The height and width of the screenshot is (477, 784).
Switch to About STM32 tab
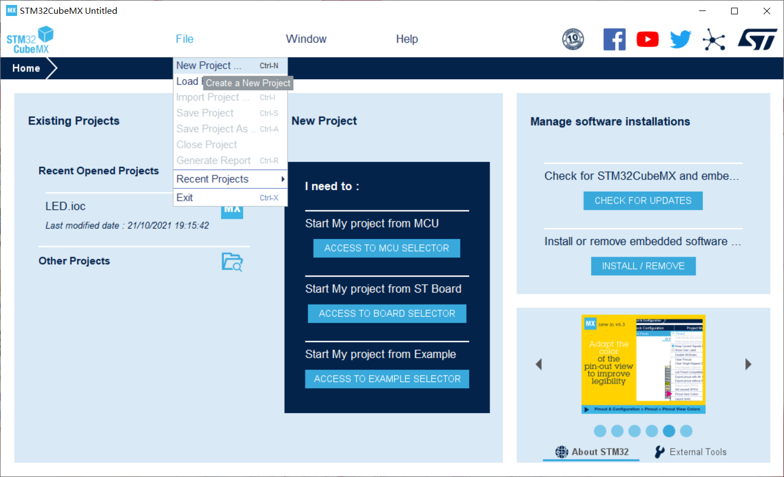click(592, 452)
